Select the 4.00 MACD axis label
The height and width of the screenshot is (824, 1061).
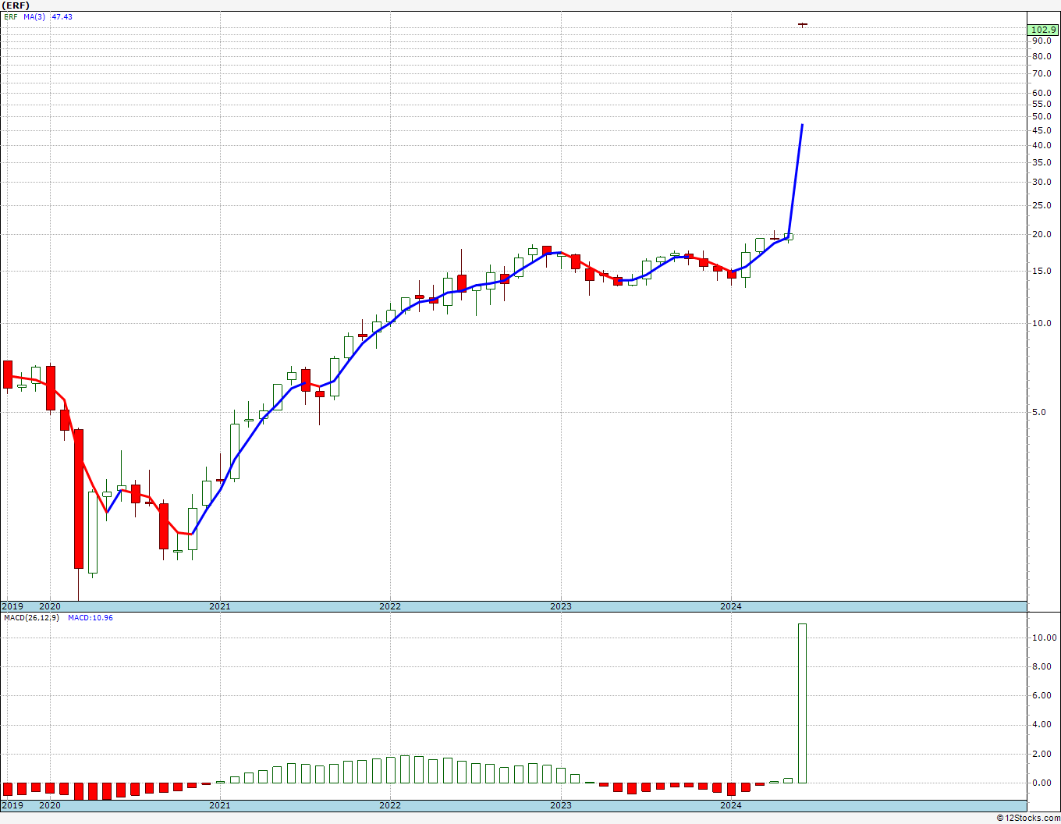click(1043, 724)
